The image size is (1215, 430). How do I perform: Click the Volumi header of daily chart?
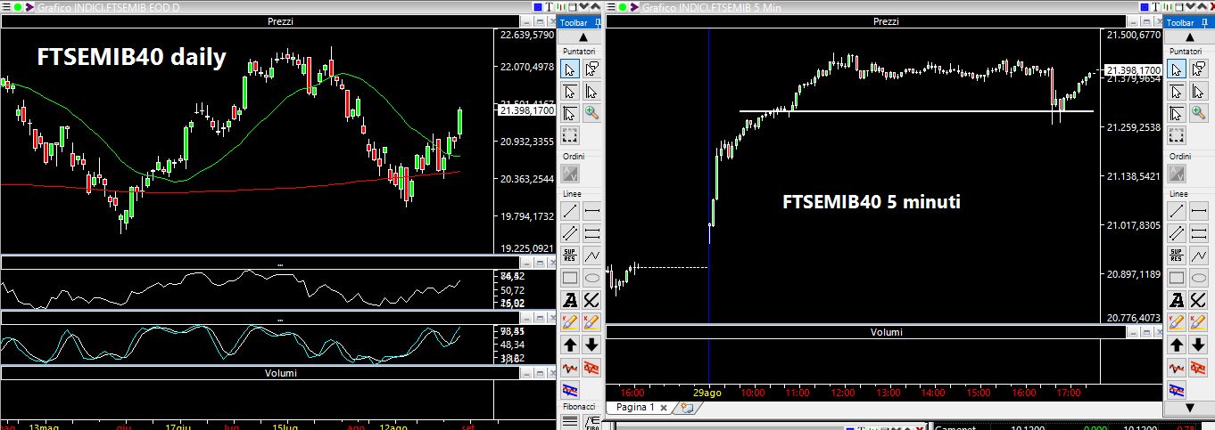click(280, 373)
